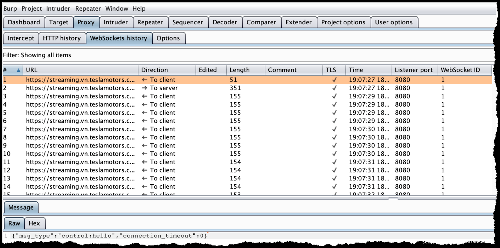Select row 2 To server message
Viewport: 500px width, 248px height.
(164, 88)
